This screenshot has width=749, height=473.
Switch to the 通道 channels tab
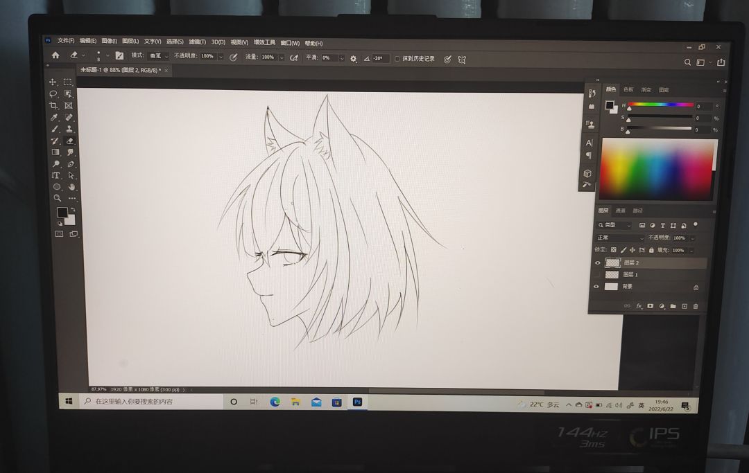click(x=620, y=211)
